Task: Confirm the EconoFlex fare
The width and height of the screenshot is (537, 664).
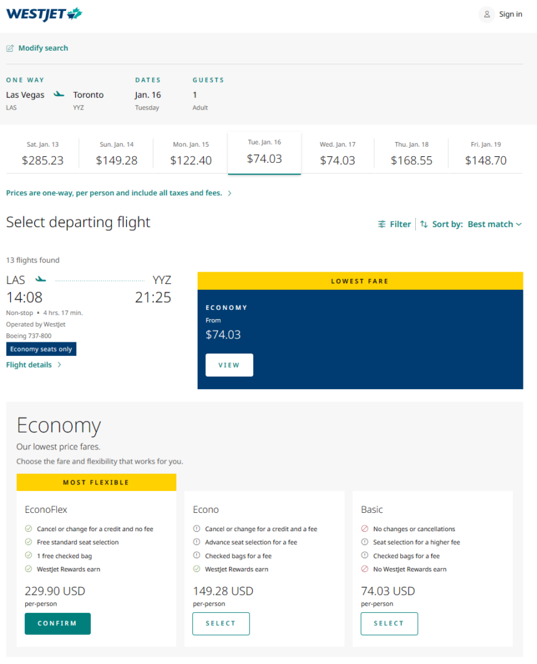Action: point(57,623)
